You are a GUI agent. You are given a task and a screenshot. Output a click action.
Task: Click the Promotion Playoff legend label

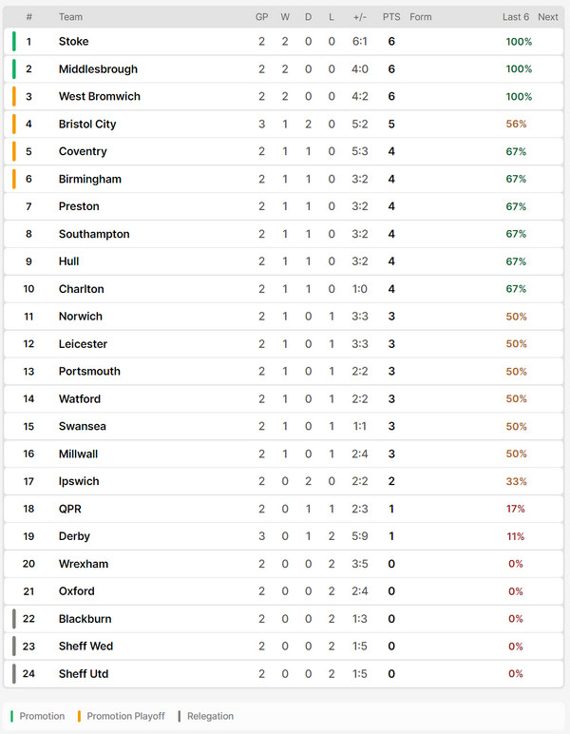[125, 716]
